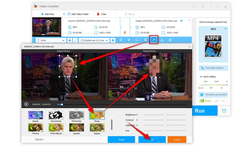Click the Merge button
The image size is (251, 146).
click(130, 14)
